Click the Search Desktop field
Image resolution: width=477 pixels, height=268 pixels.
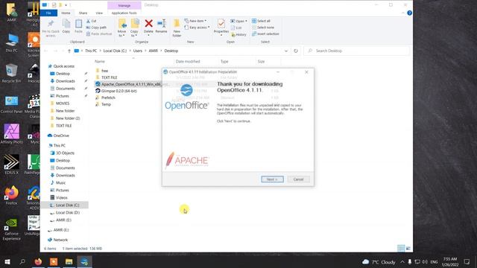pos(356,51)
